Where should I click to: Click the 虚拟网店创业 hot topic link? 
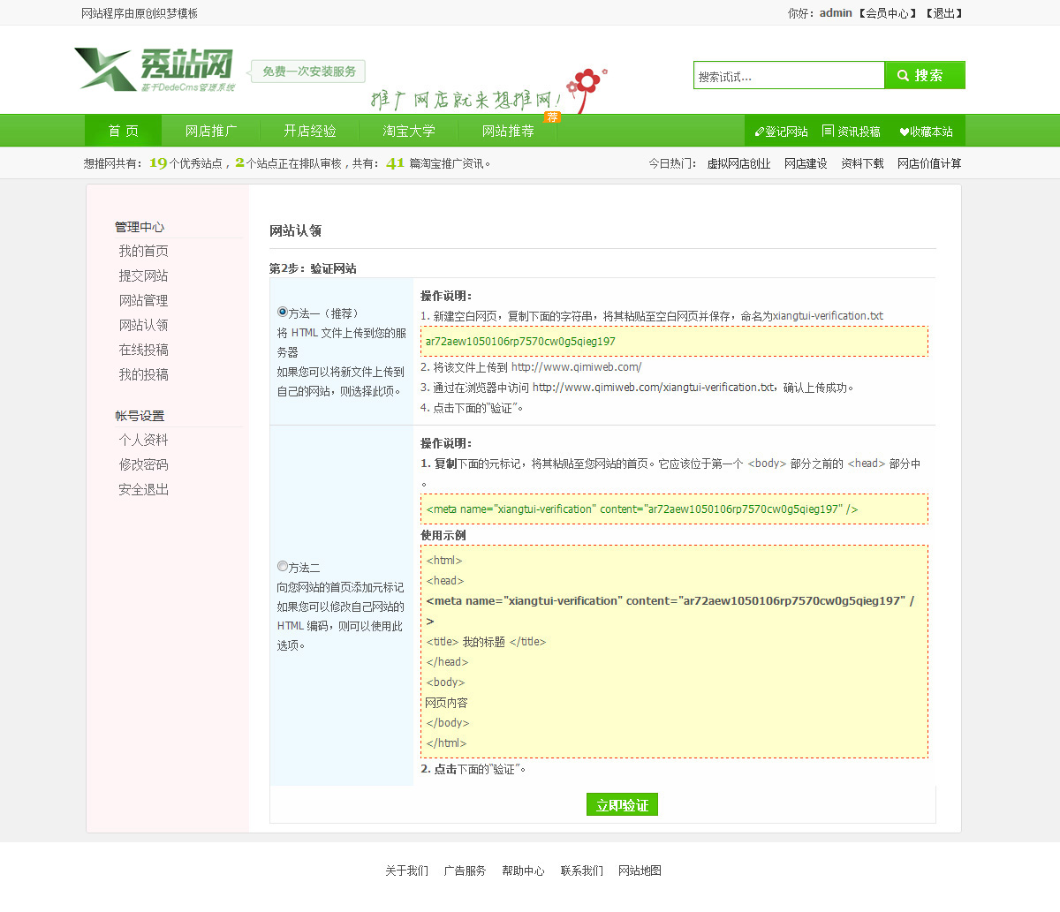pyautogui.click(x=738, y=164)
